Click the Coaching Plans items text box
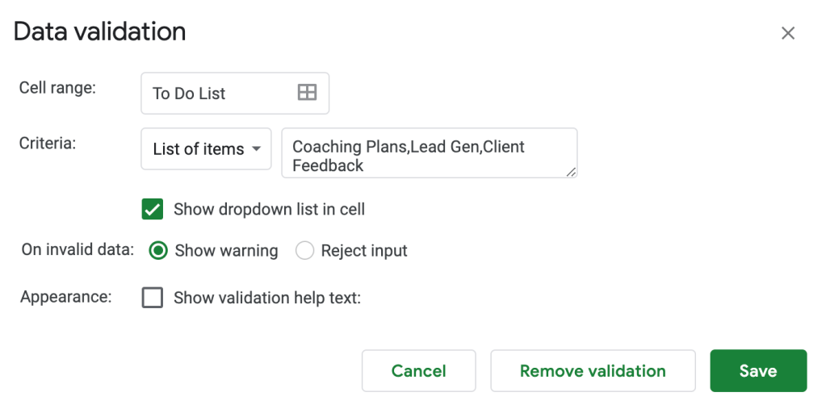The height and width of the screenshot is (405, 826). [x=429, y=152]
